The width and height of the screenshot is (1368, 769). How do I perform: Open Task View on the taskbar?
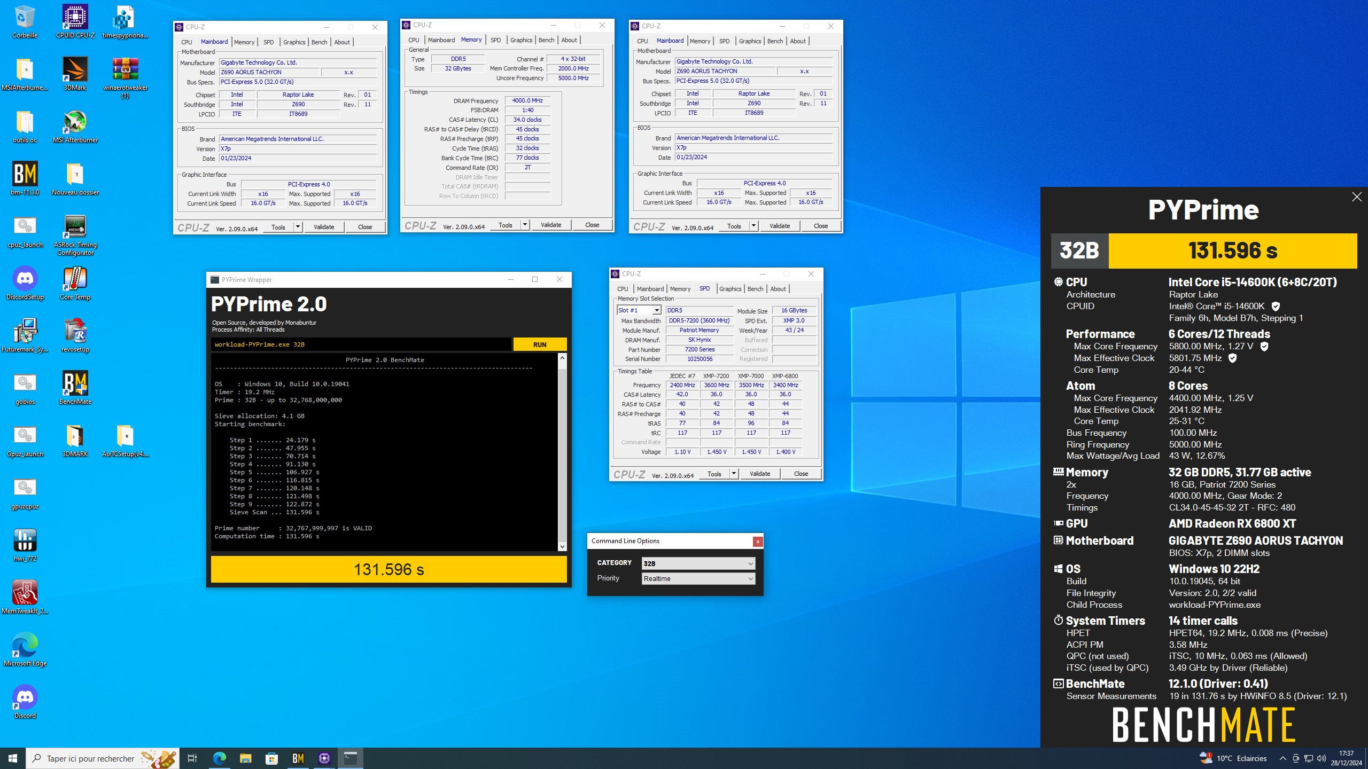click(x=192, y=758)
